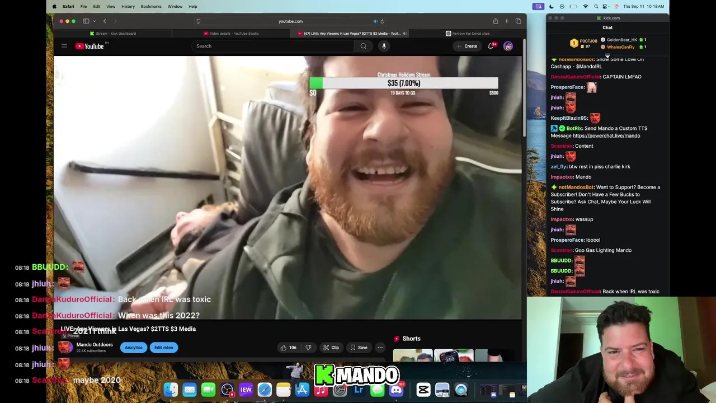The image size is (716, 403).
Task: Open Safari share sheet icon
Action: pyautogui.click(x=496, y=21)
